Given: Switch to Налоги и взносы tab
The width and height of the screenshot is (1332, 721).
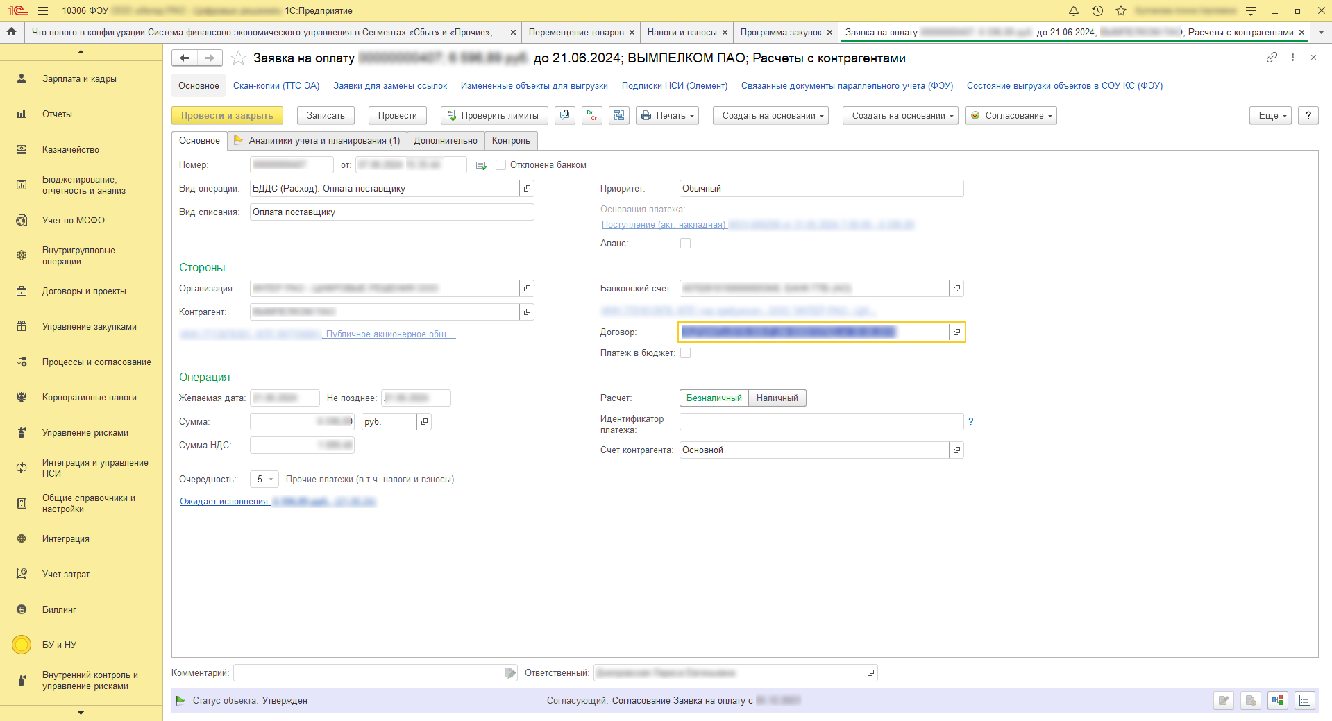Looking at the screenshot, I should pyautogui.click(x=682, y=33).
